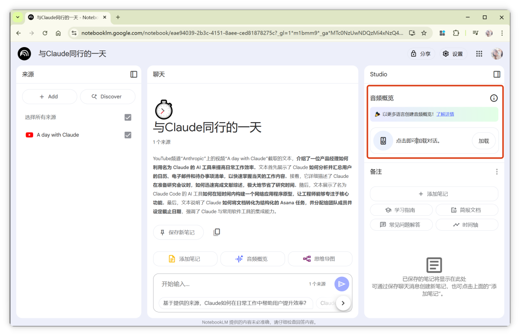
Task: Click the Discover sources button
Action: (x=107, y=96)
